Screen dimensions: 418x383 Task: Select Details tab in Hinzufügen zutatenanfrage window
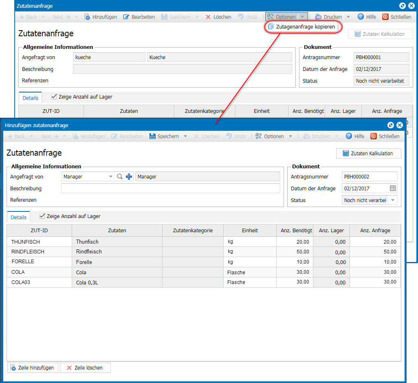point(19,217)
